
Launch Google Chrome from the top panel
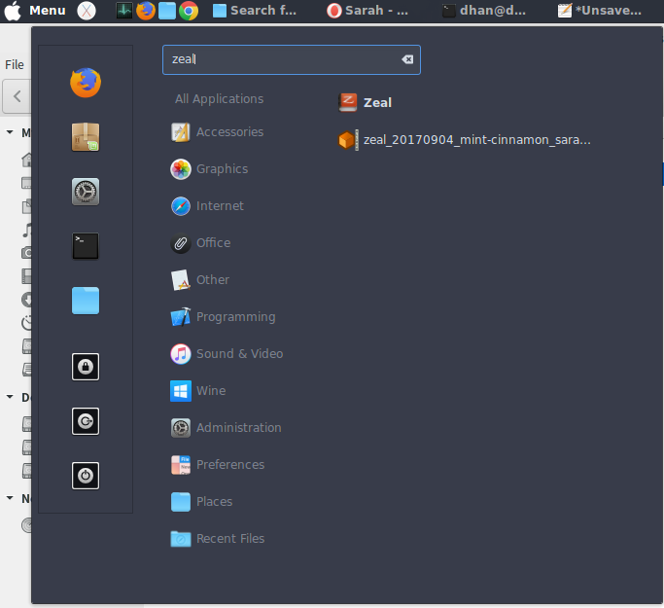189,11
